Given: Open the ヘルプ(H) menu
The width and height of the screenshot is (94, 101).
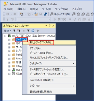Looking at the screenshot, I should [77, 9].
